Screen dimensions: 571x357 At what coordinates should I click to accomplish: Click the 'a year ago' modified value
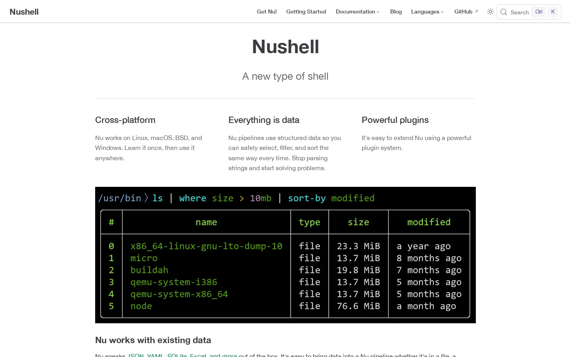[423, 247]
